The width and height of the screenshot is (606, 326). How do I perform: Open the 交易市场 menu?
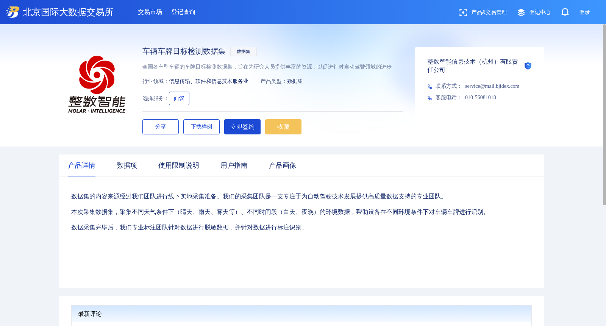tap(150, 12)
